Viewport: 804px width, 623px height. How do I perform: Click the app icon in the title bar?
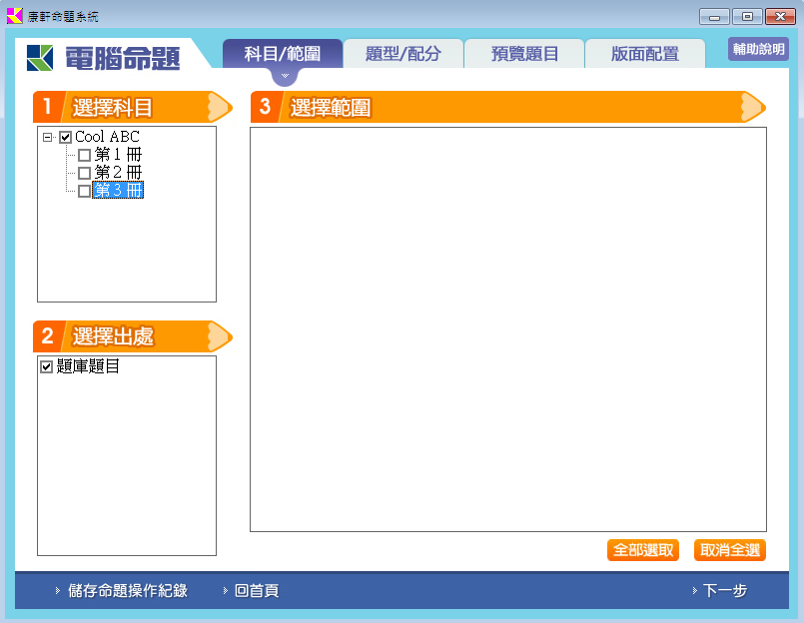point(15,16)
